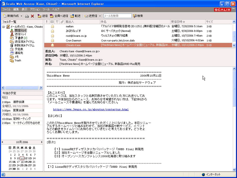The height and width of the screenshot is (178, 237).
Task: Click envelope icon of Cron Daemon message
Action: pyautogui.click(x=53, y=40)
